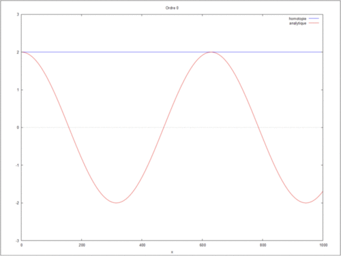The height and width of the screenshot is (256, 341).
Task: Click the red analytique legend line sample
Action: 314,23
